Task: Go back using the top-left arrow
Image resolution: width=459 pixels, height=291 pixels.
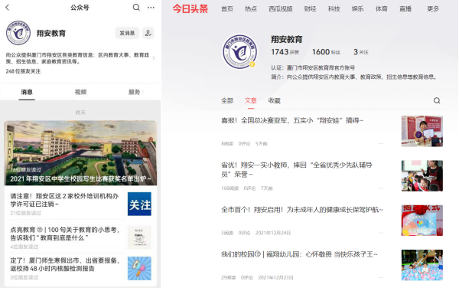Action: click(x=8, y=8)
